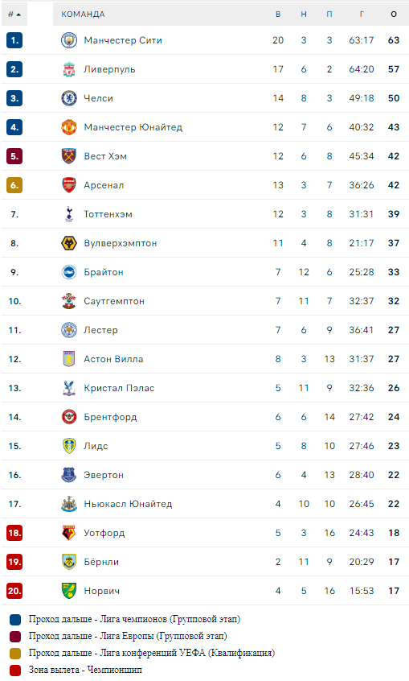The height and width of the screenshot is (681, 409).
Task: Click the gold position badge 6
Action: coord(14,185)
